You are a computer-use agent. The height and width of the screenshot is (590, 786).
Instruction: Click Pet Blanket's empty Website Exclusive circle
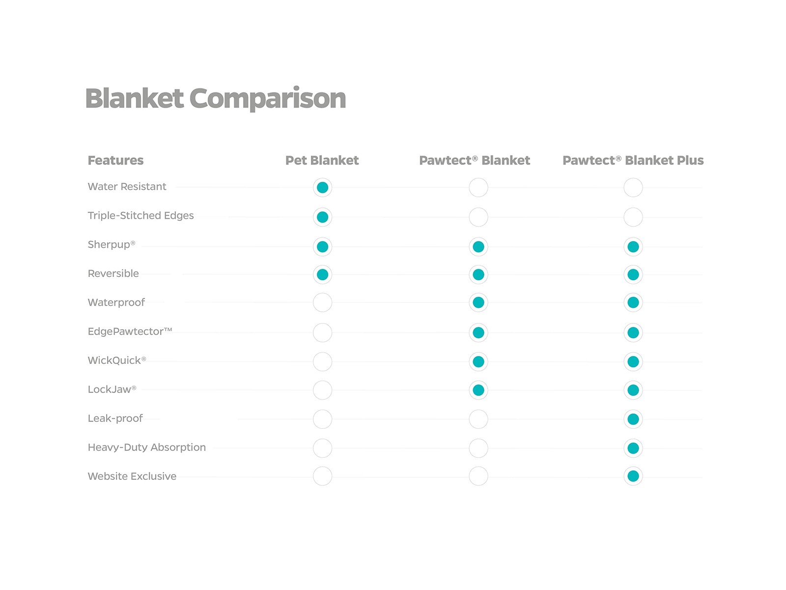322,476
